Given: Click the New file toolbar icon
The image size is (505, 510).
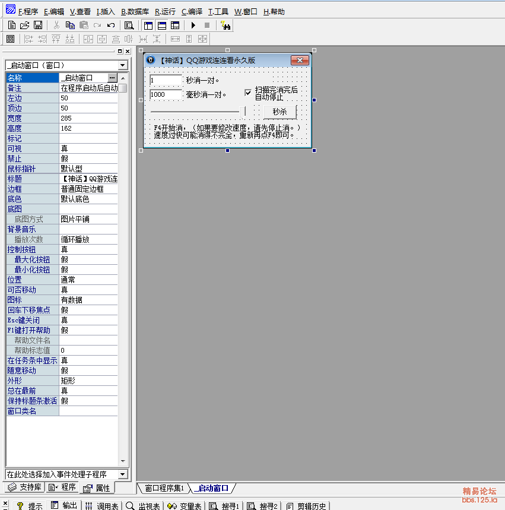Looking at the screenshot, I should (x=11, y=26).
